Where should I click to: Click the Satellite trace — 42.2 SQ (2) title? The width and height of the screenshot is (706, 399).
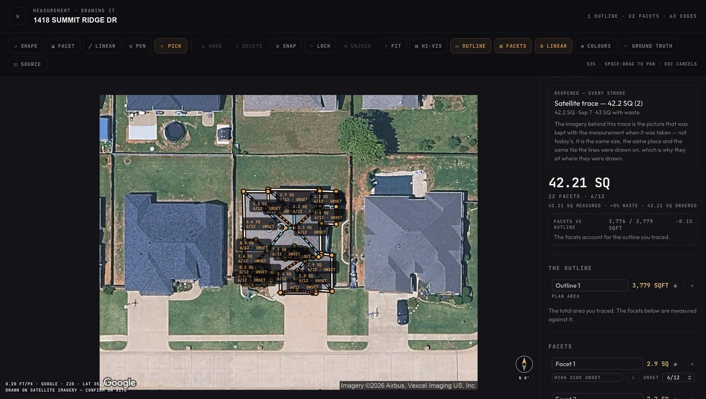point(598,103)
